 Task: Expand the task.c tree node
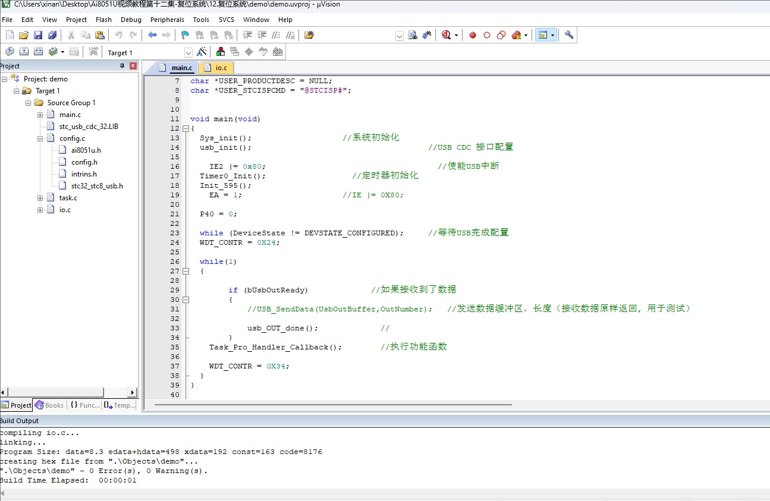tap(40, 198)
